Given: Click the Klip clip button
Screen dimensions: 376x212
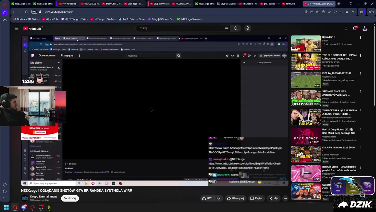Looking at the screenshot, I should (x=273, y=198).
